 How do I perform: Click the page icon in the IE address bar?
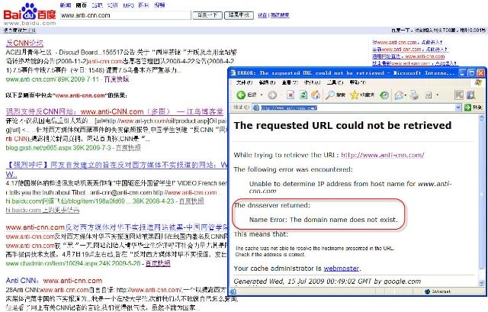coord(256,108)
